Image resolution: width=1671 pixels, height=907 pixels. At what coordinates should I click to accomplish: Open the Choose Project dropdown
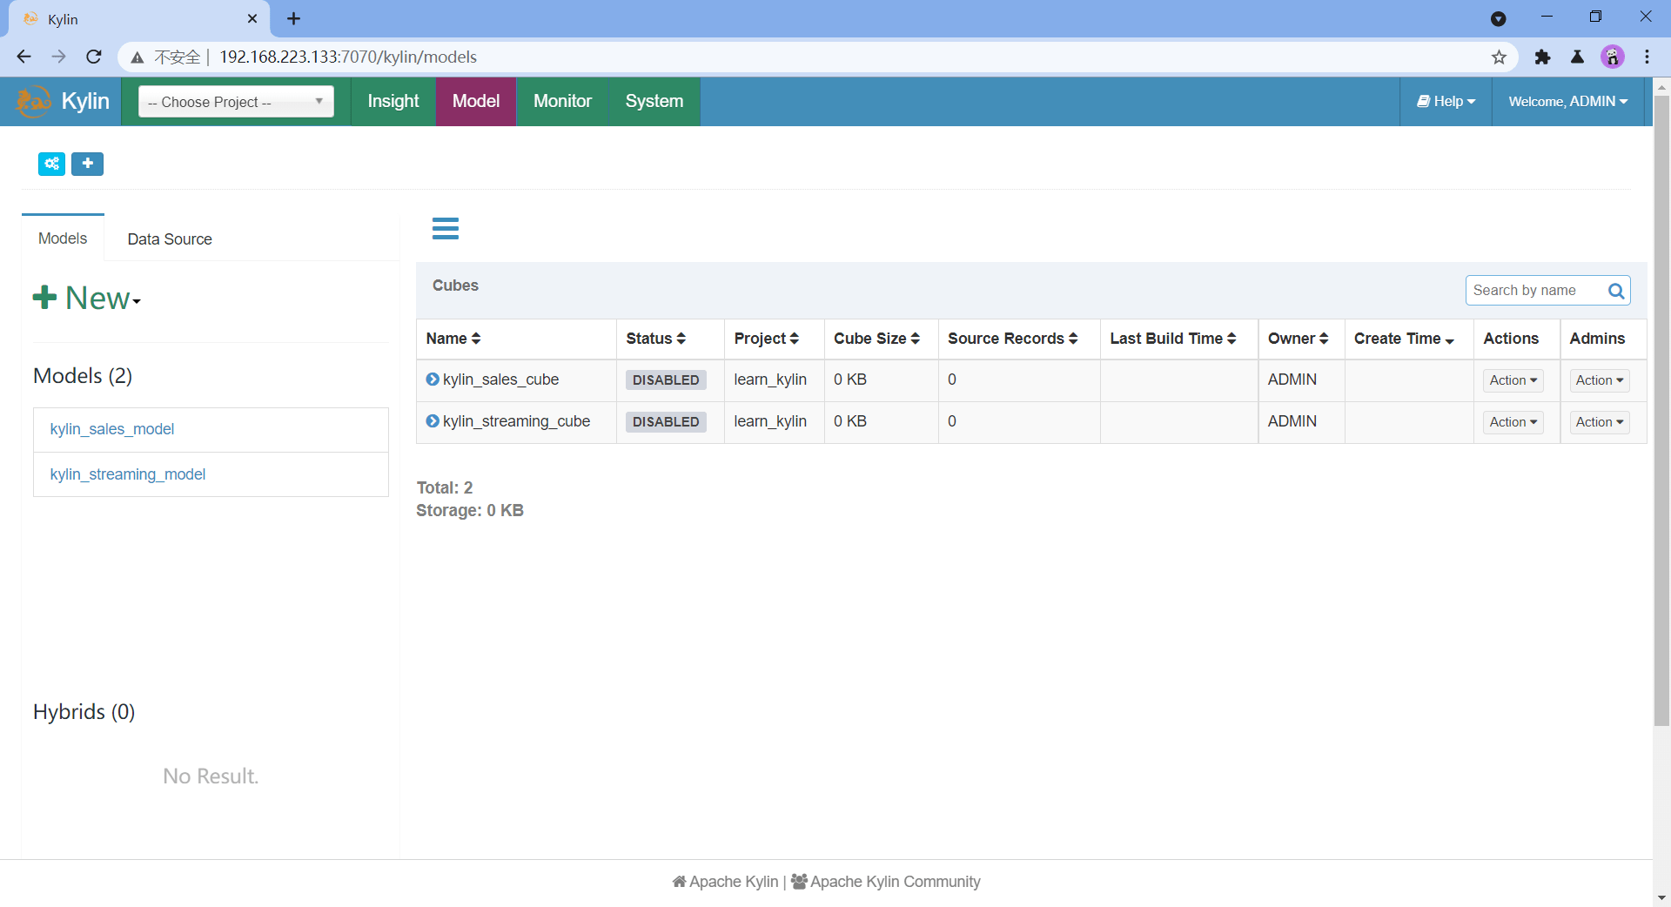tap(236, 102)
